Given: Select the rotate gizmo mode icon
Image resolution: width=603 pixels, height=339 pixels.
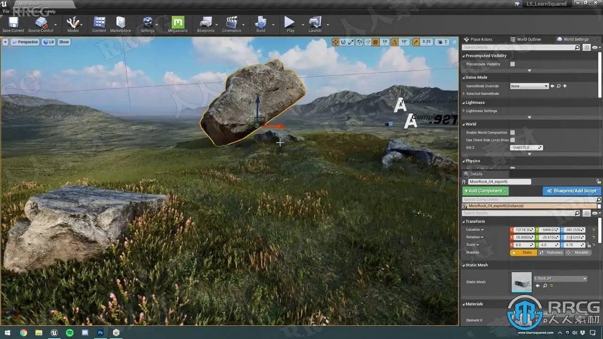Looking at the screenshot, I should (x=343, y=42).
